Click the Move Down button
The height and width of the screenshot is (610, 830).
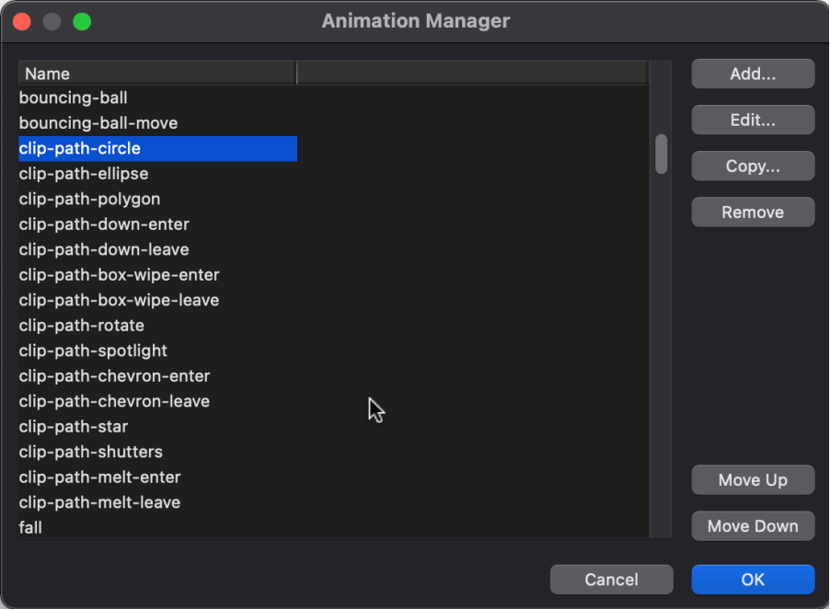click(x=752, y=526)
